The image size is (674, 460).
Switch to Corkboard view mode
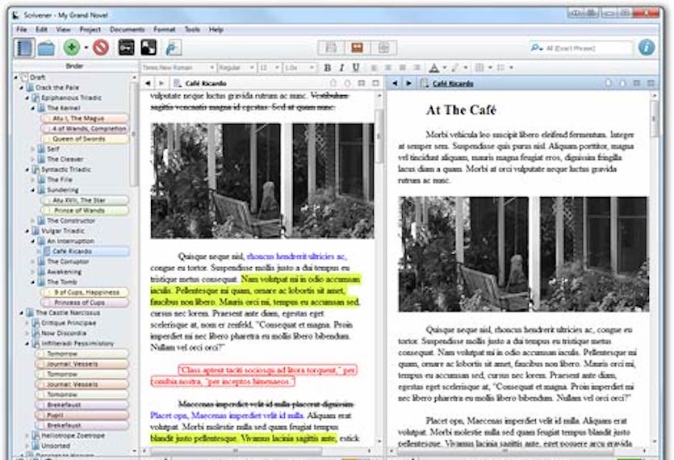click(x=357, y=48)
